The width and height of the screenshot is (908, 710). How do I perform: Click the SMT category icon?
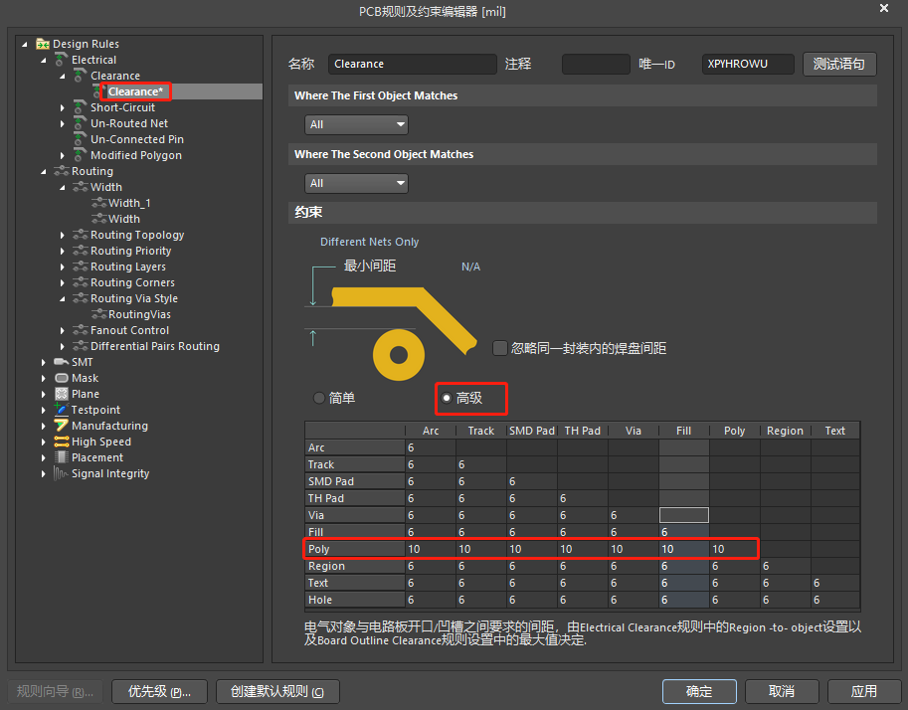click(x=62, y=362)
